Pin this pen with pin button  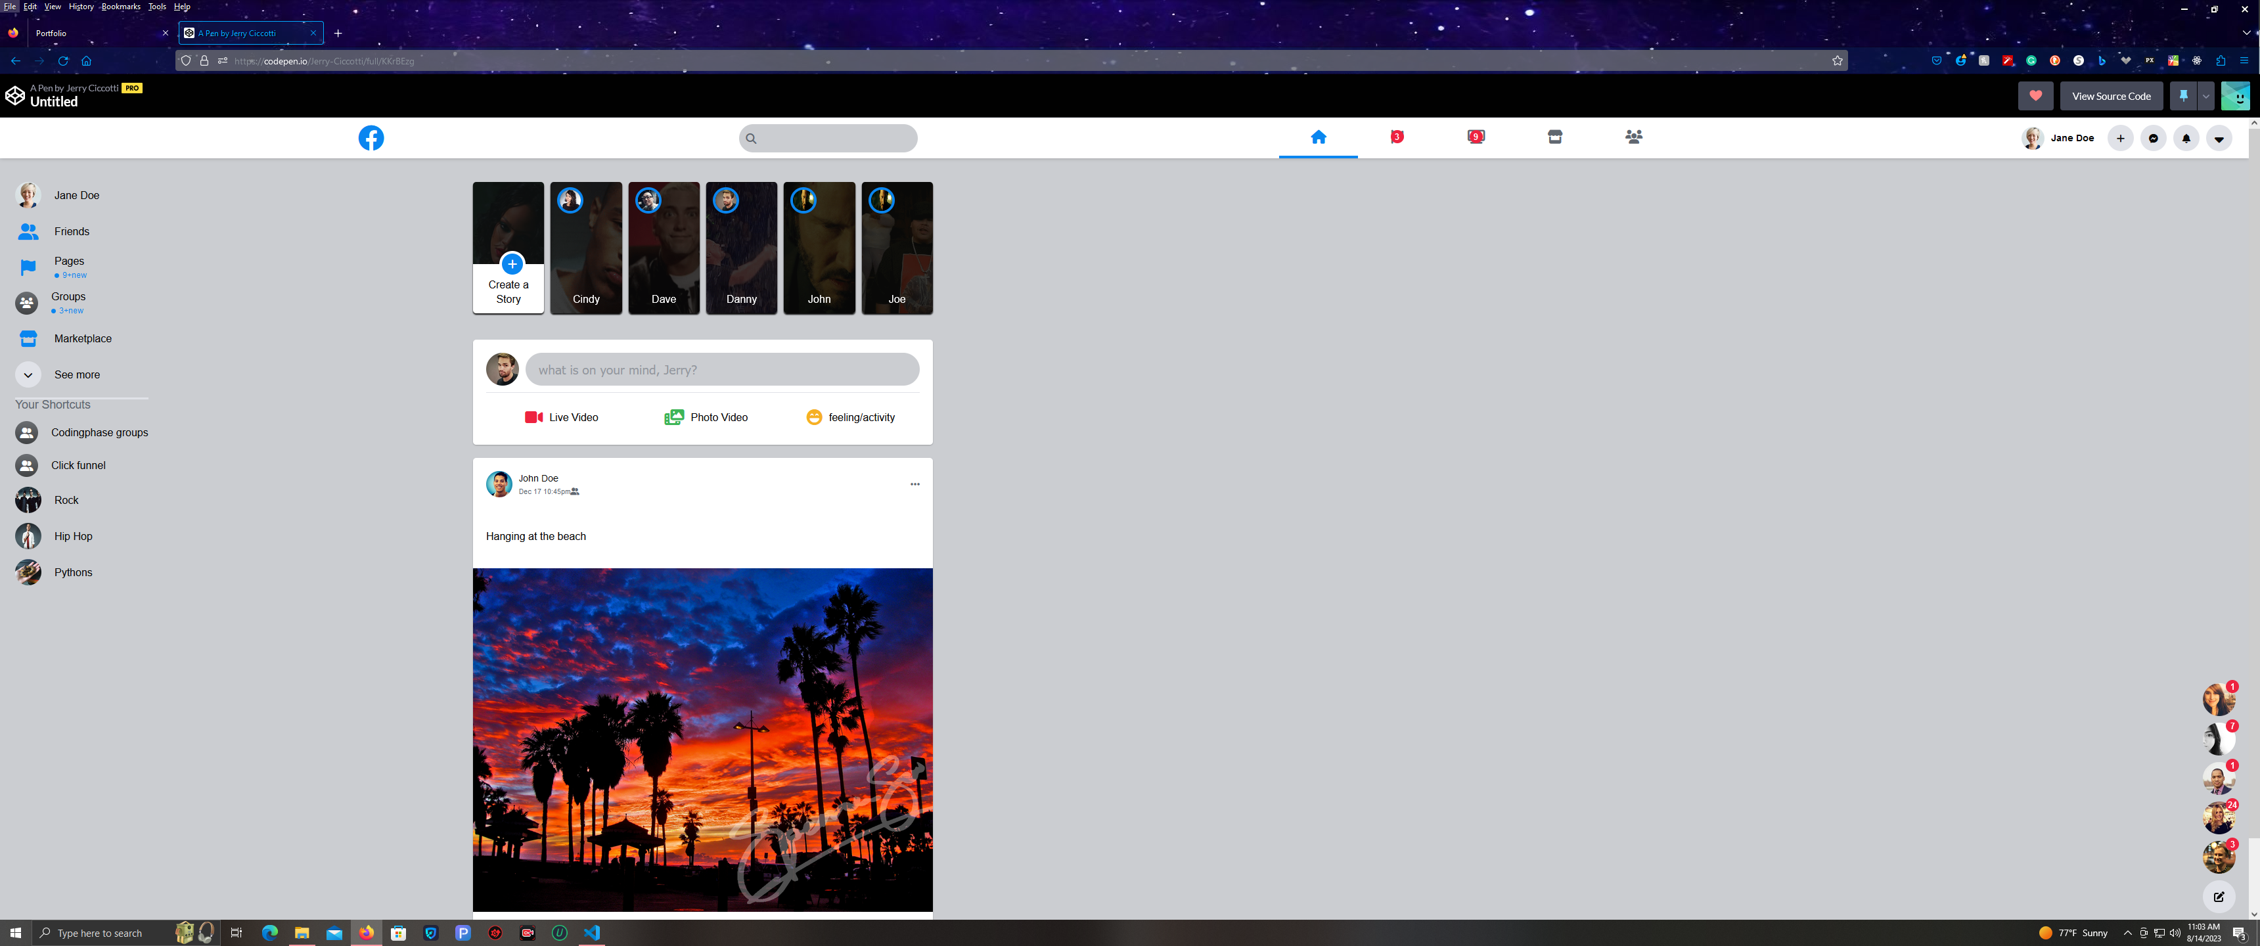click(2182, 97)
